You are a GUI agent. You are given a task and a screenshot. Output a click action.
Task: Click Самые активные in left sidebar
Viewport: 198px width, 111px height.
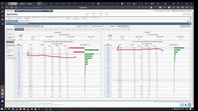(10, 42)
